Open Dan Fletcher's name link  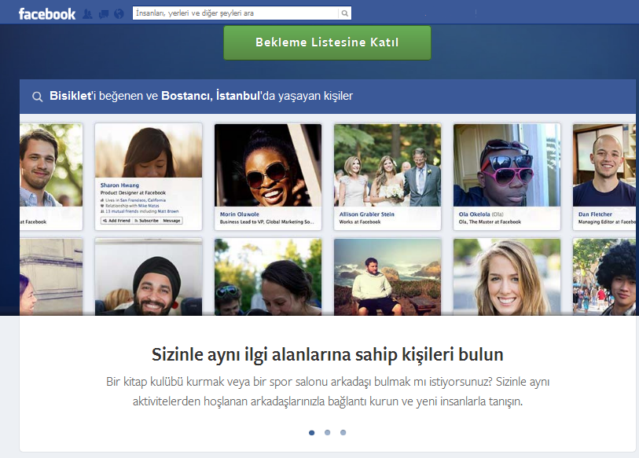(595, 214)
